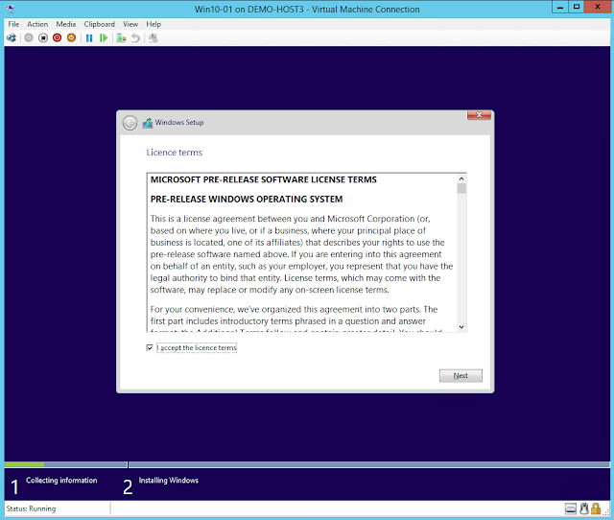Click the green Reset VM icon
614x520 pixels.
tap(104, 38)
